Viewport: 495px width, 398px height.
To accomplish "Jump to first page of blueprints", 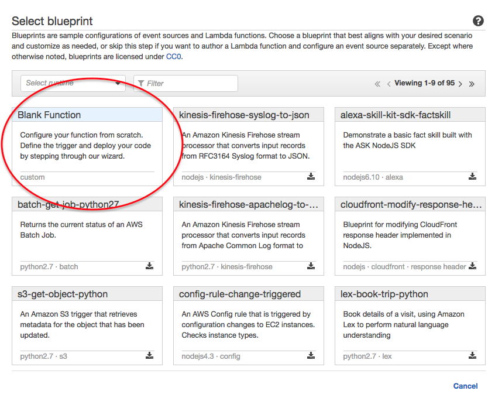I will pyautogui.click(x=377, y=84).
